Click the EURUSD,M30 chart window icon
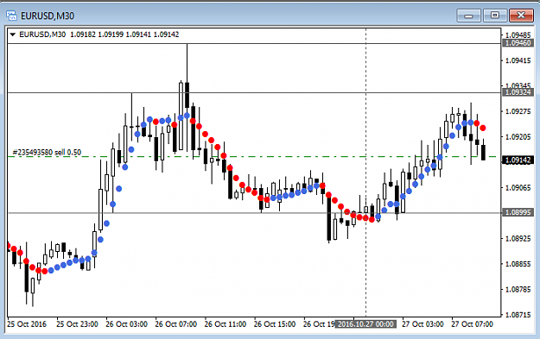The image size is (540, 339). click(11, 16)
